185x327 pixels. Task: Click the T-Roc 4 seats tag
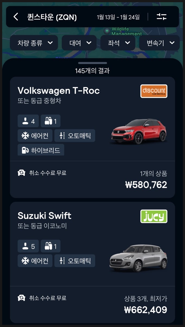pos(28,121)
